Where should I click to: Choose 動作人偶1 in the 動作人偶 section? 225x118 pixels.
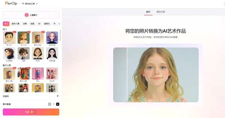coord(9,74)
